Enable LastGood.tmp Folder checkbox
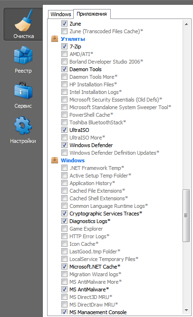The image size is (193, 317). click(64, 252)
